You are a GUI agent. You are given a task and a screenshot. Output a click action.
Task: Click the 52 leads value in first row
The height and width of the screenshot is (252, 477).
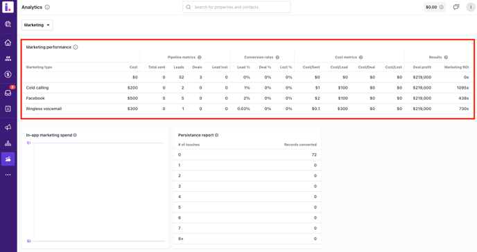[x=182, y=77]
